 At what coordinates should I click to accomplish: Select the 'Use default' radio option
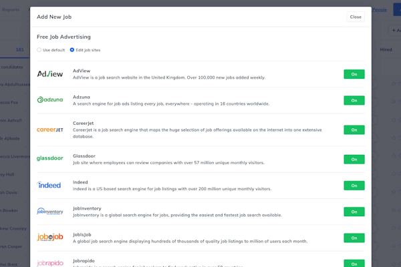(x=39, y=50)
